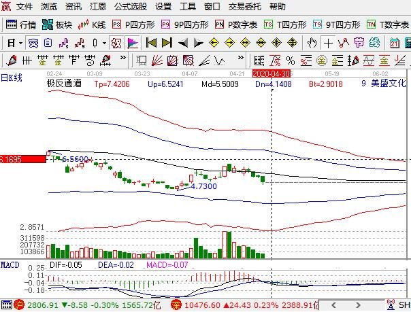The image size is (411, 312).
Task: Click the red 深 Shenzhen index badge
Action: click(x=176, y=305)
